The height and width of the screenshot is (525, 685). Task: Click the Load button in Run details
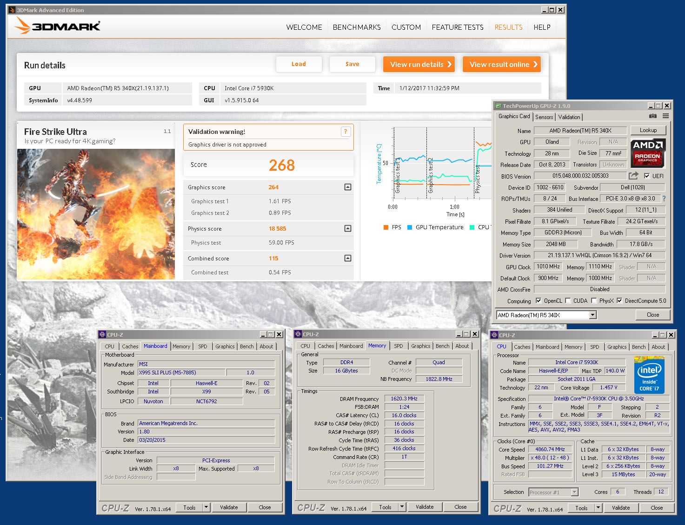pyautogui.click(x=299, y=64)
